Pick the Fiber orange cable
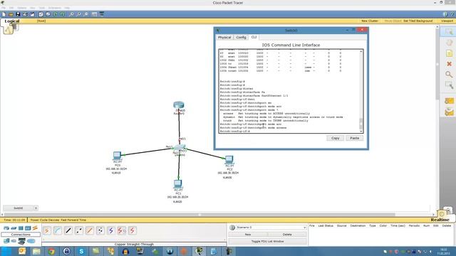The width and height of the screenshot is (456, 256). [90, 230]
